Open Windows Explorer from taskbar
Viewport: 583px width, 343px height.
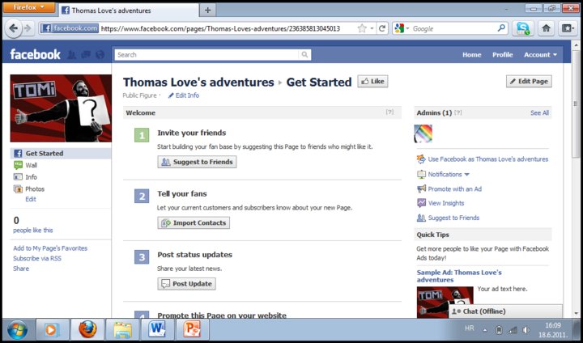123,330
